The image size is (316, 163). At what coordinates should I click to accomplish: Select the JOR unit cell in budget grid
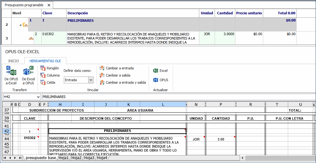tap(207, 38)
